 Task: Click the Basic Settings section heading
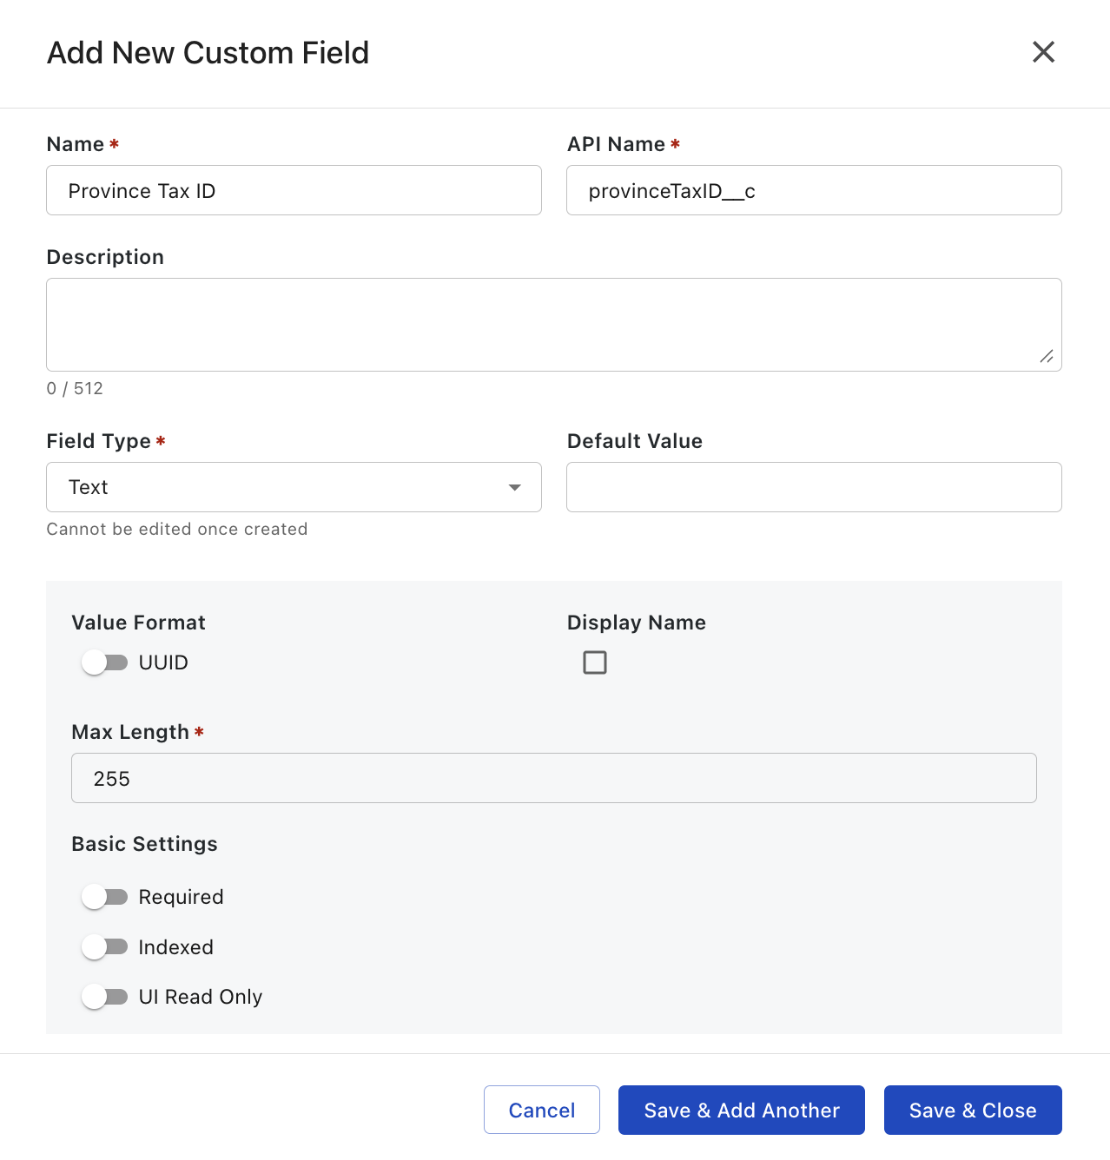coord(144,844)
